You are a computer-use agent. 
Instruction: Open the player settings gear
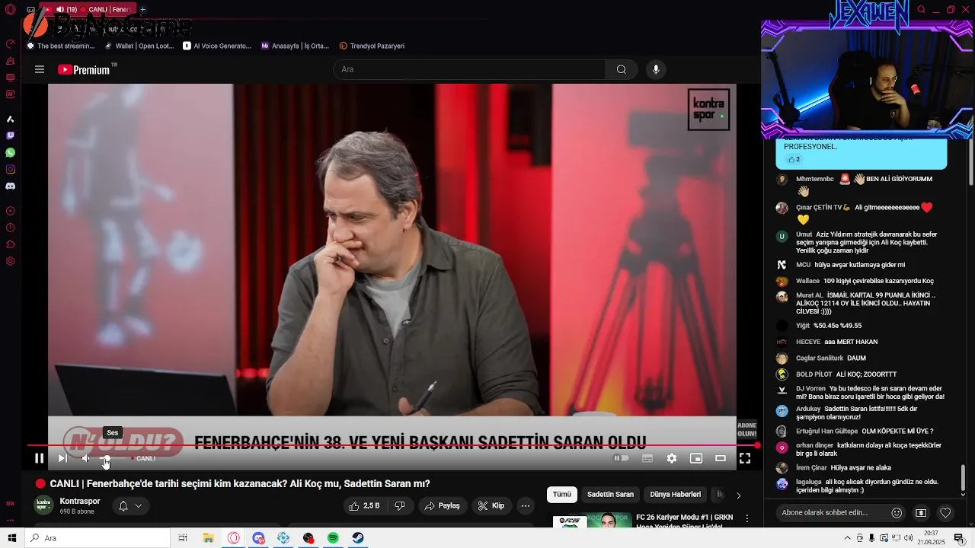point(672,458)
